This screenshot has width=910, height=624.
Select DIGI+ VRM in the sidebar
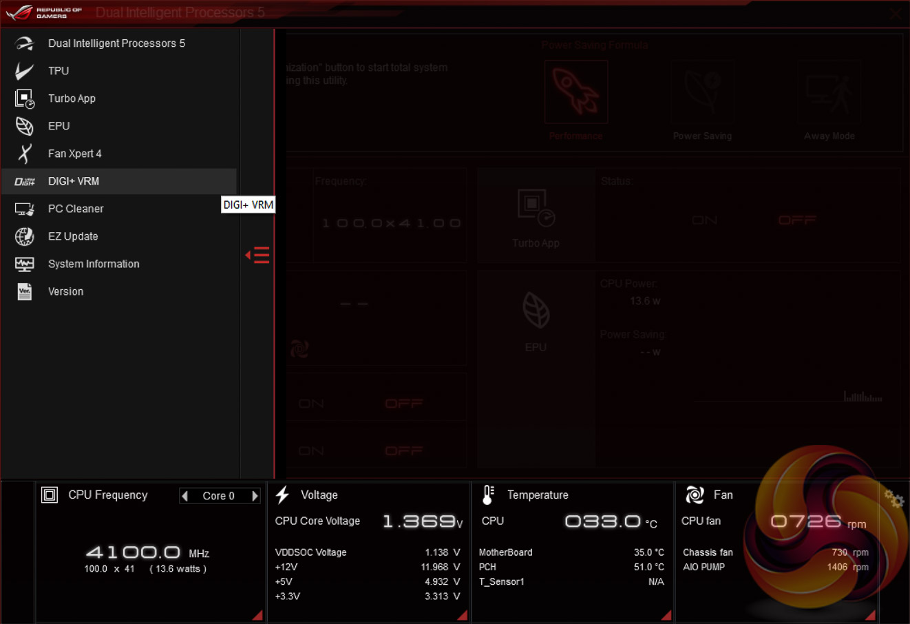coord(118,181)
